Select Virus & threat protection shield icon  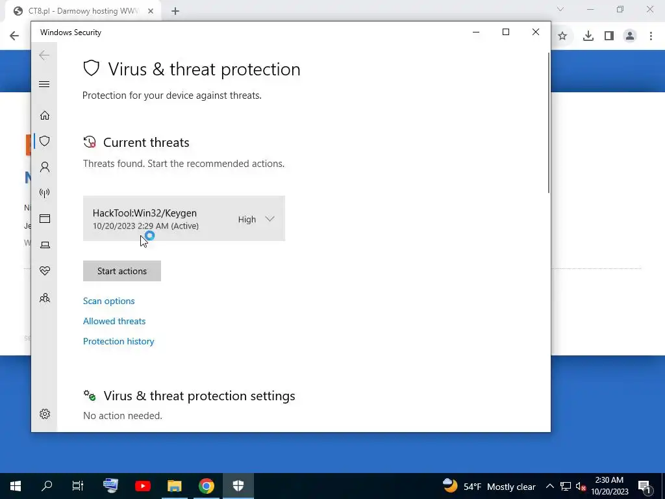pos(45,141)
